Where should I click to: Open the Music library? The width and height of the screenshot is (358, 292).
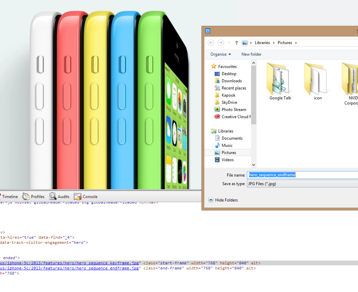227,145
